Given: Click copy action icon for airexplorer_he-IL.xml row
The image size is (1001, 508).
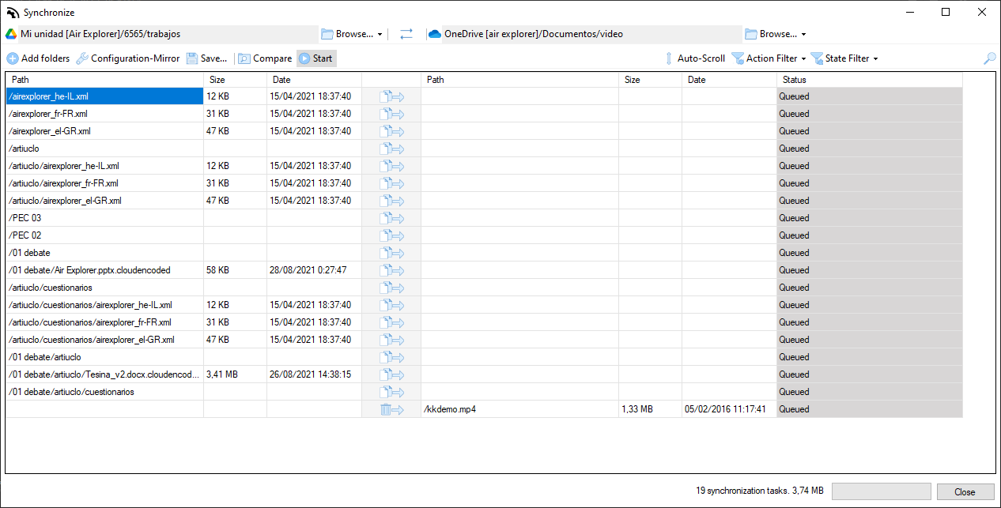Looking at the screenshot, I should click(391, 96).
